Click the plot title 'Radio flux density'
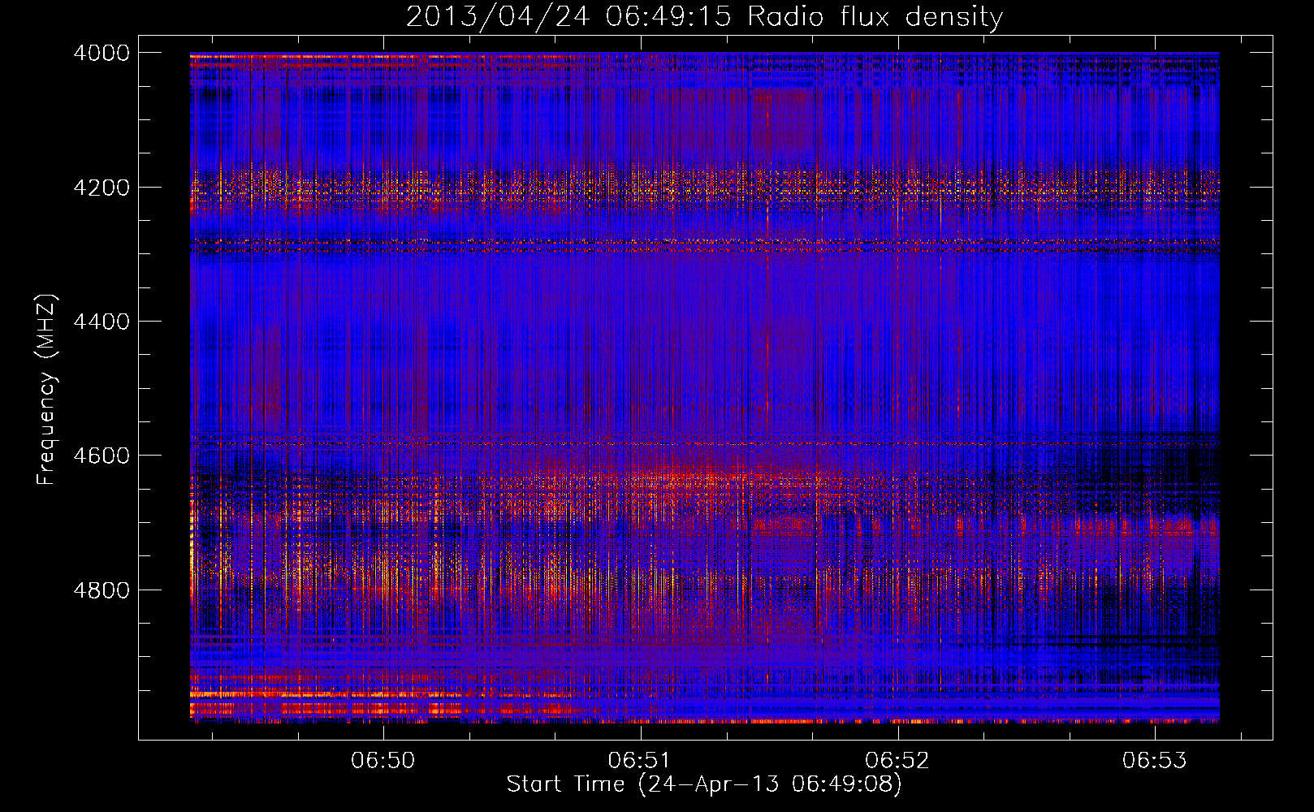The image size is (1314, 812). [x=875, y=16]
